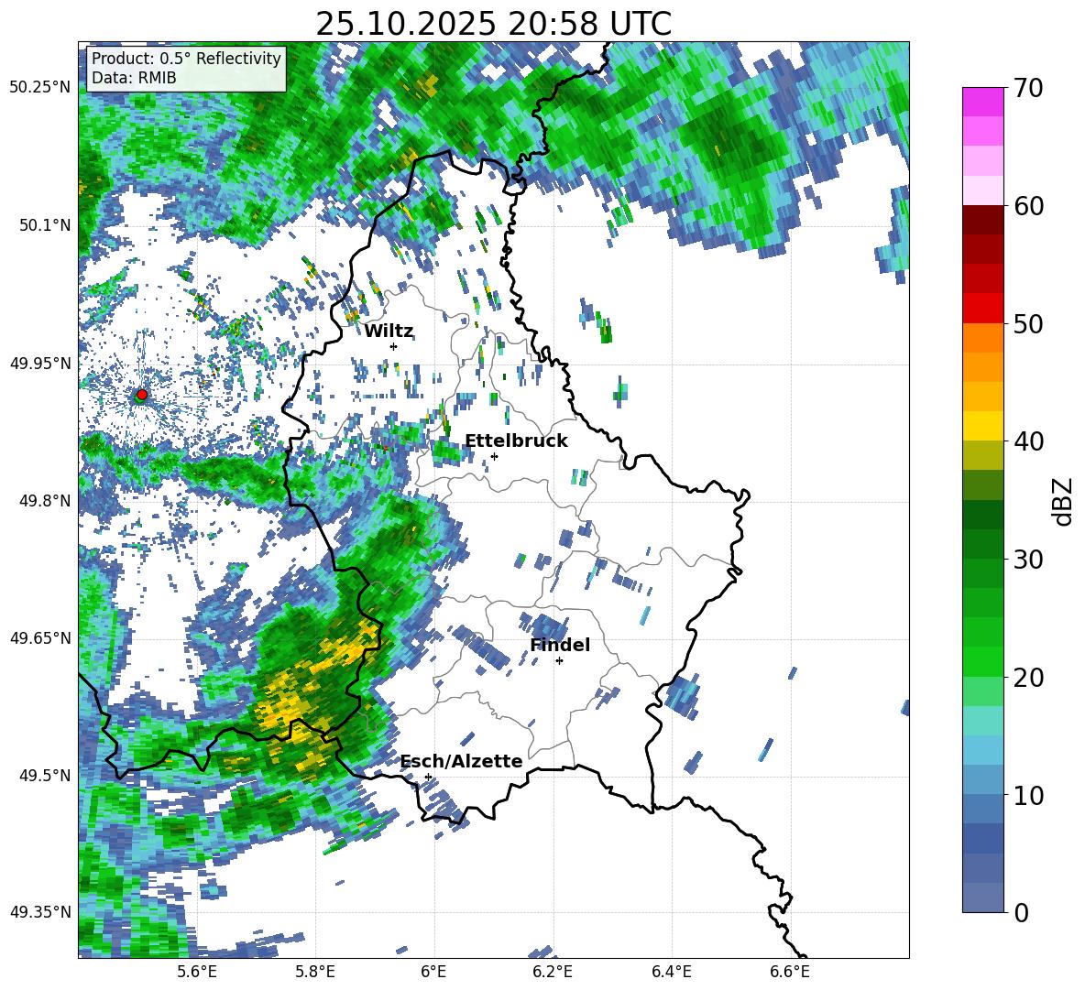
Task: Click the 50.25°N latitude label
Action: (40, 87)
